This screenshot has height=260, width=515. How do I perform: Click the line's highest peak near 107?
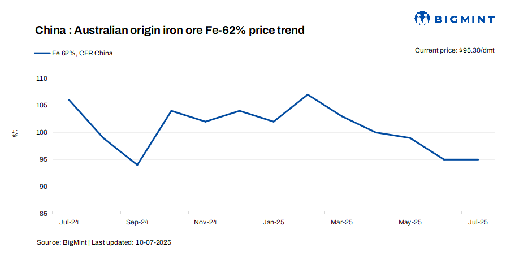308,94
